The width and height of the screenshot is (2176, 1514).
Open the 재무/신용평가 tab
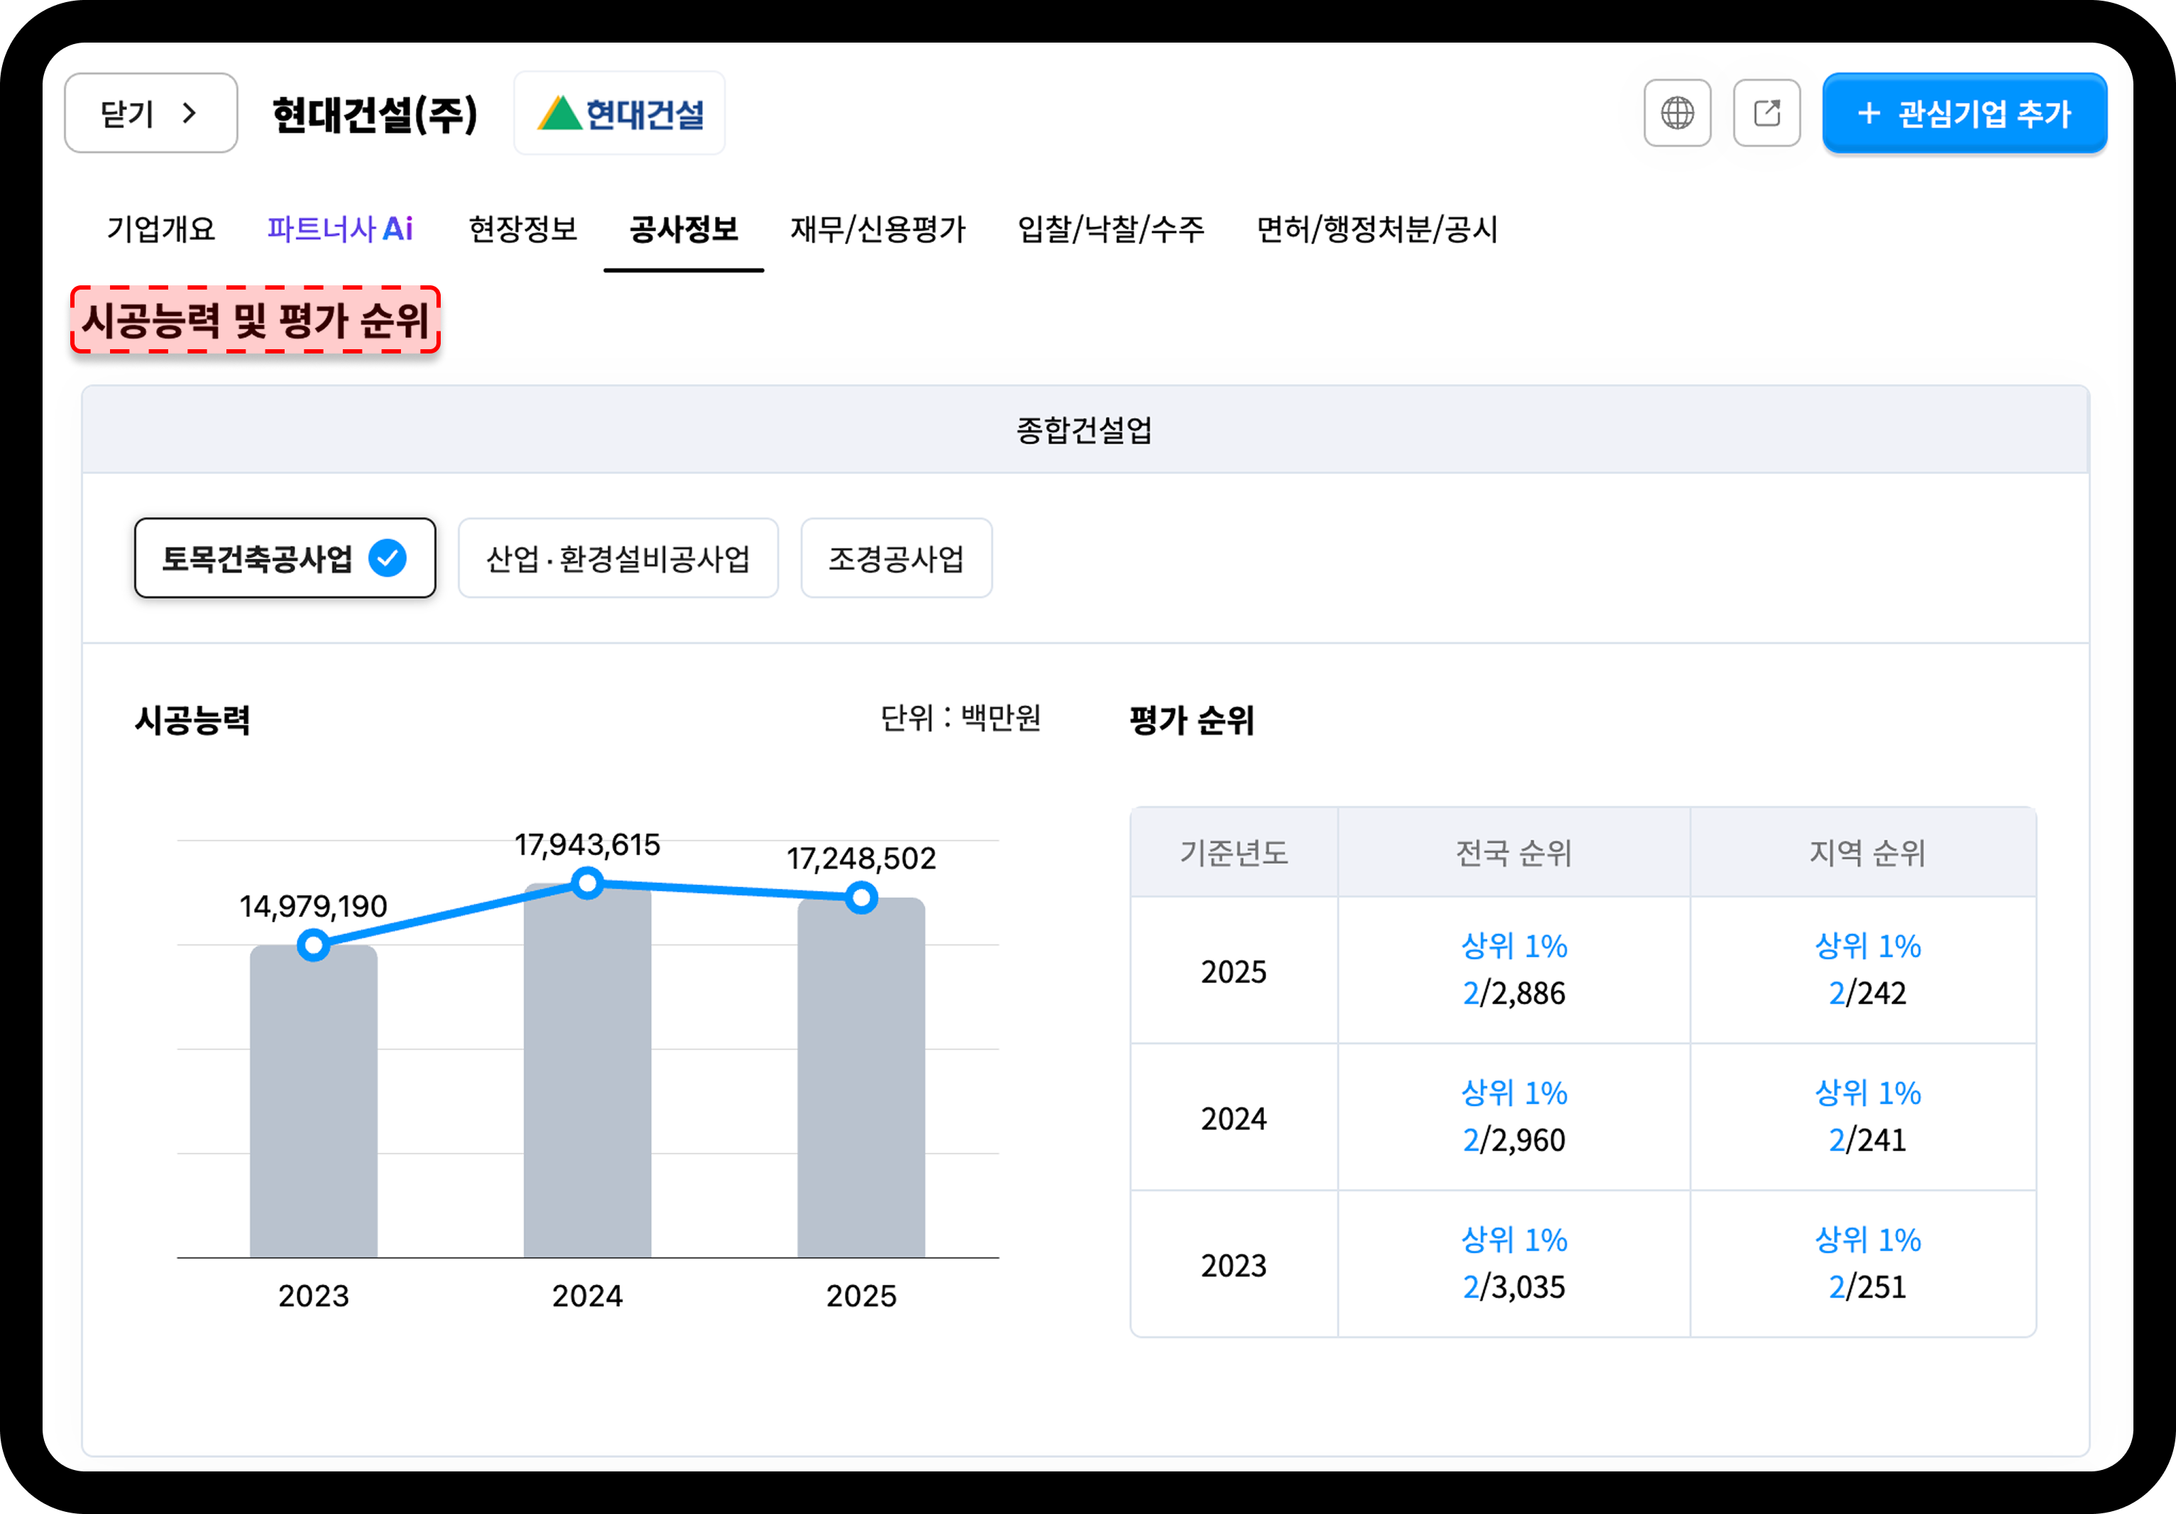pos(878,229)
